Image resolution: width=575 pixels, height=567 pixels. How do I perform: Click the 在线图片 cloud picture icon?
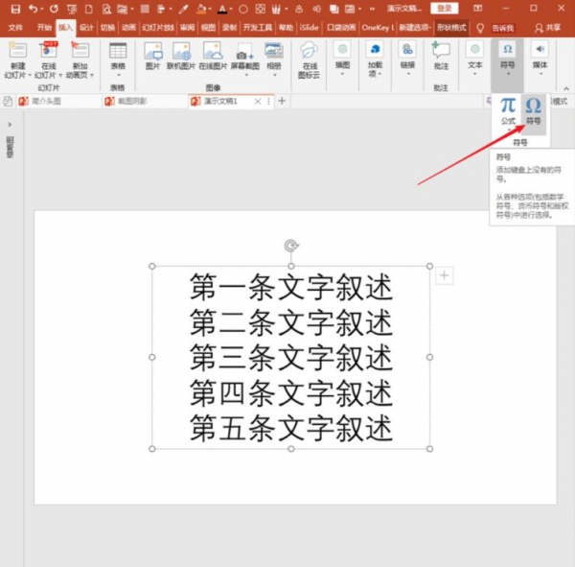click(x=213, y=51)
